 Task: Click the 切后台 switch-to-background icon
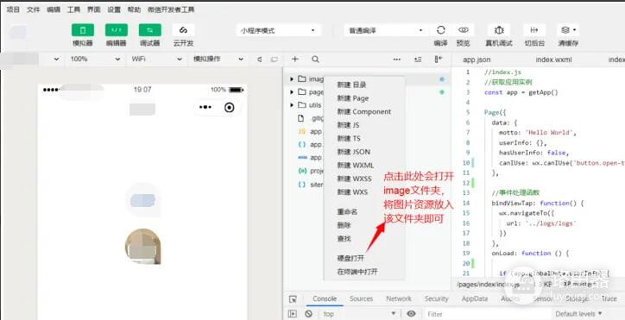pos(534,30)
